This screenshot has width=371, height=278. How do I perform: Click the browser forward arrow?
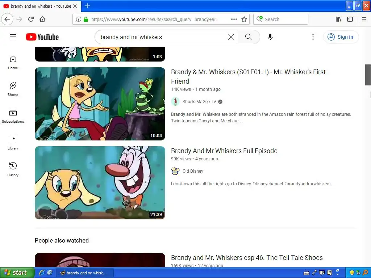[x=20, y=19]
